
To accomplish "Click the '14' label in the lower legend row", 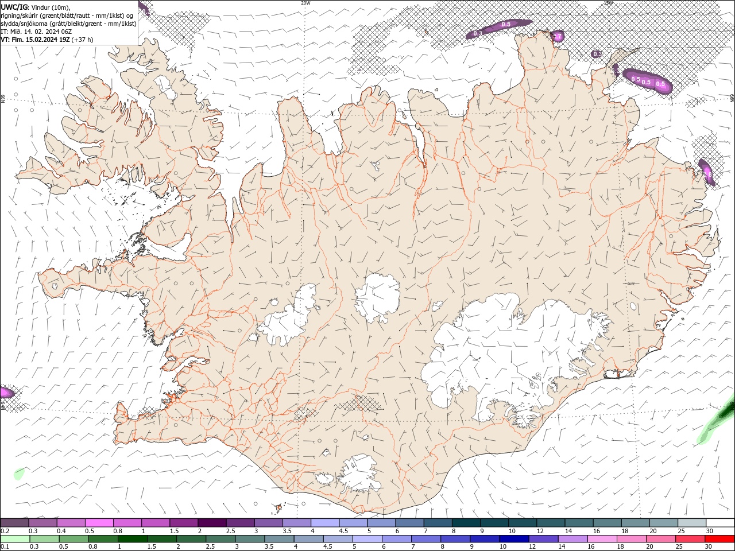I will [x=561, y=546].
